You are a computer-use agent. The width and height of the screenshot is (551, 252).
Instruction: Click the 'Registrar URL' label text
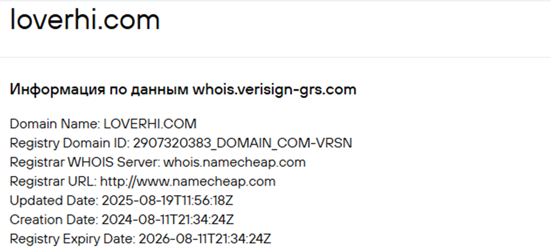54,182
